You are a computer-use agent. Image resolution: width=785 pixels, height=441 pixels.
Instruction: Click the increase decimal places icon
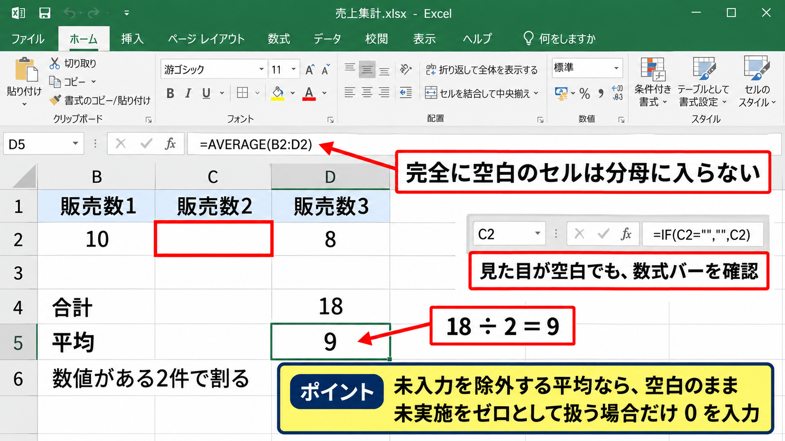point(617,93)
